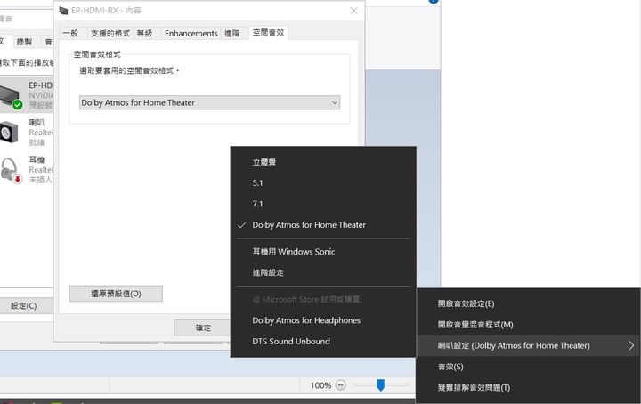Click the 選取要套用的空間音效格式 label
This screenshot has width=641, height=404.
[129, 70]
